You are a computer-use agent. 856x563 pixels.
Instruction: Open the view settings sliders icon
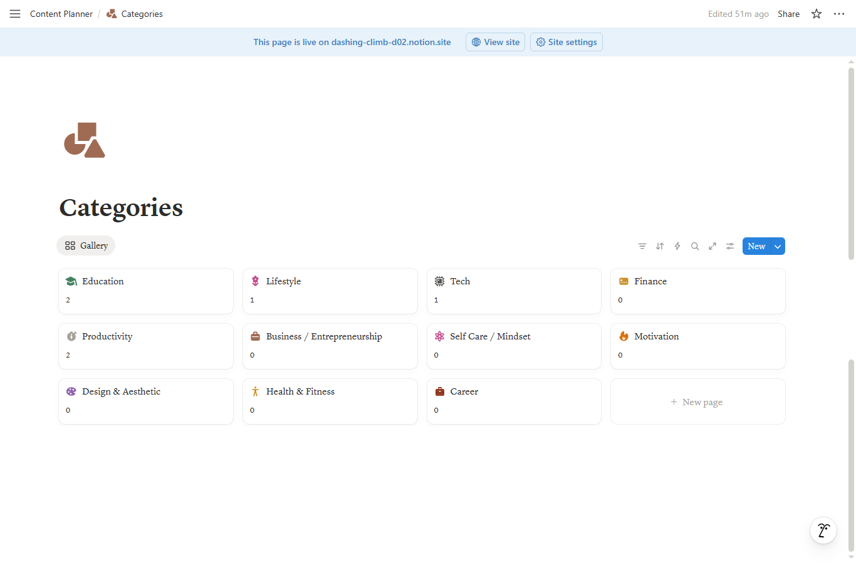pyautogui.click(x=730, y=246)
